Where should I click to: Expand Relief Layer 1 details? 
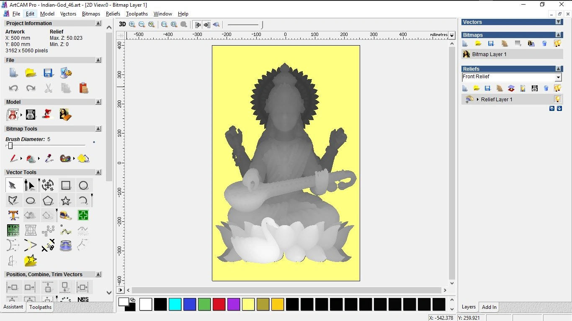coord(478,99)
